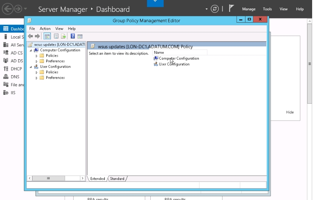Toggle Show/Hide Action Pane toolbar button

[80, 36]
